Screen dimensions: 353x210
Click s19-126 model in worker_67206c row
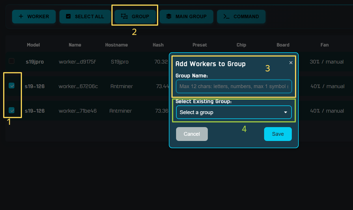[x=35, y=86]
